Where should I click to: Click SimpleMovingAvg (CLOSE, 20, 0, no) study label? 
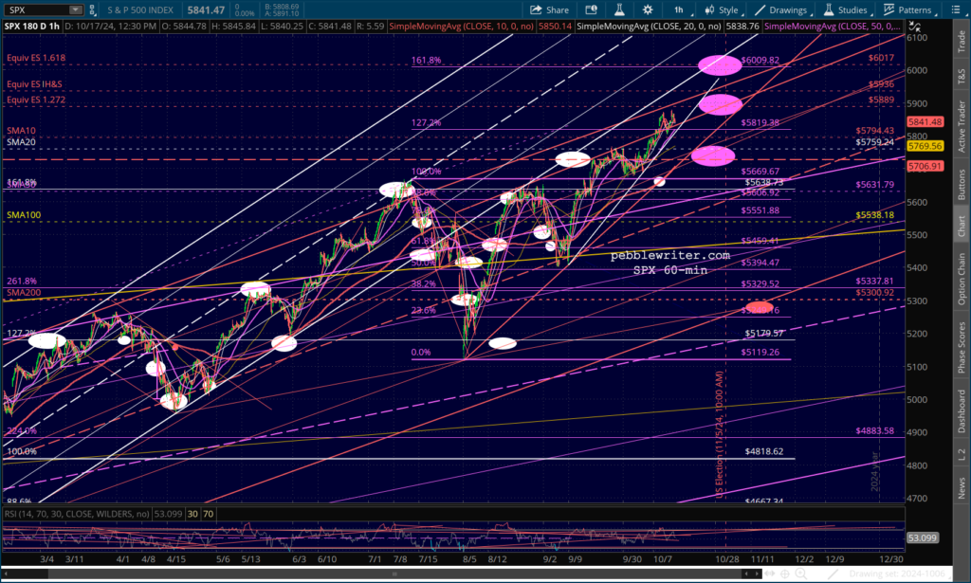pos(650,27)
